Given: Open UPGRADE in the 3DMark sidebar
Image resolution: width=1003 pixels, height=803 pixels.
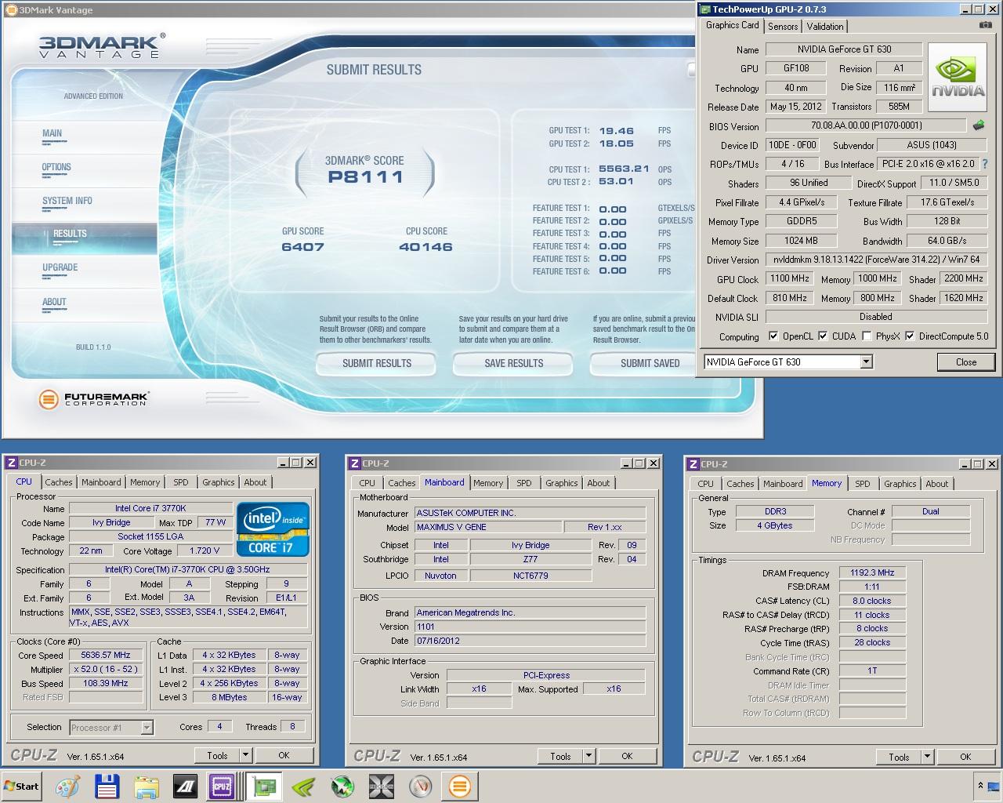Looking at the screenshot, I should pos(60,267).
